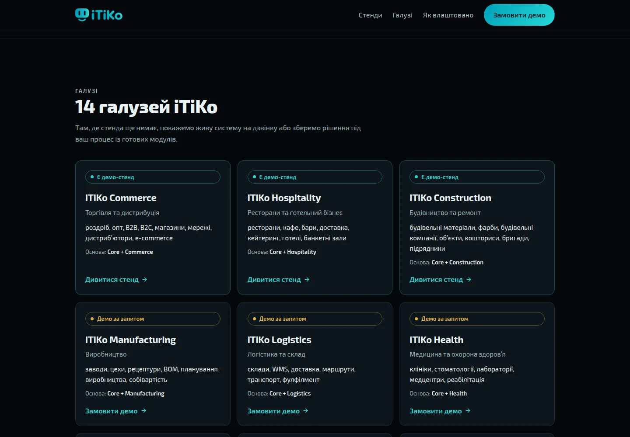
Task: Click Замовити демо under iTiKo Manufacturing
Action: [x=116, y=411]
